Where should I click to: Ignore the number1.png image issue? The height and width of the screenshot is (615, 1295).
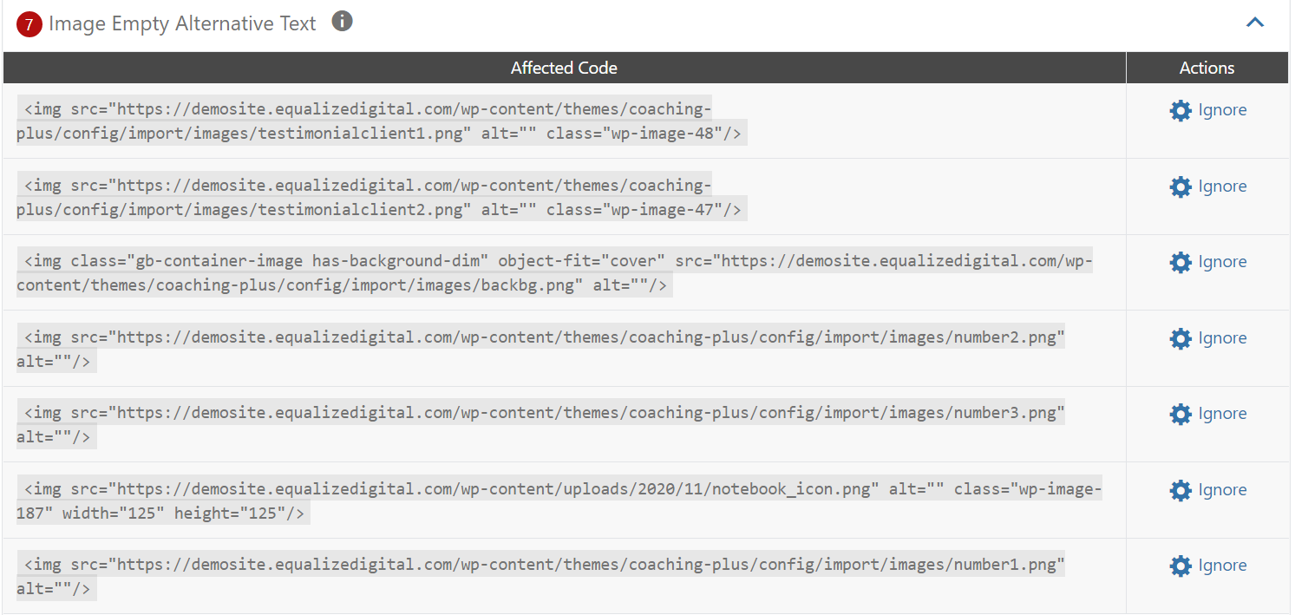click(x=1223, y=566)
